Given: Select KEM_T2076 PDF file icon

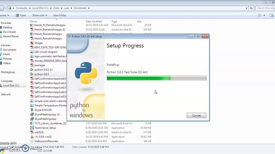Looking at the screenshot, I should 32,47.
